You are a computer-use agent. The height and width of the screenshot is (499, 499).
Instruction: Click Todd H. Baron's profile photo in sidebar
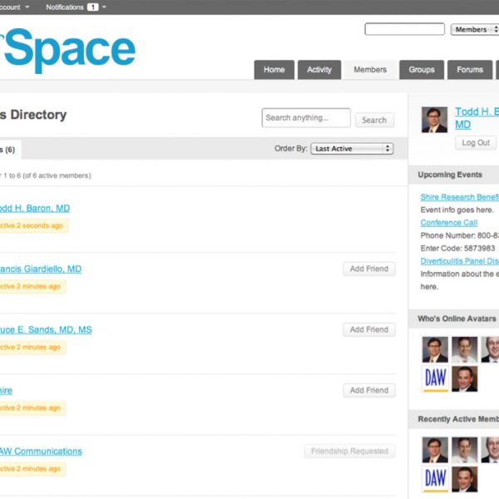(434, 120)
